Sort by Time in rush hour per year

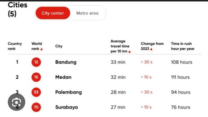click(183, 46)
